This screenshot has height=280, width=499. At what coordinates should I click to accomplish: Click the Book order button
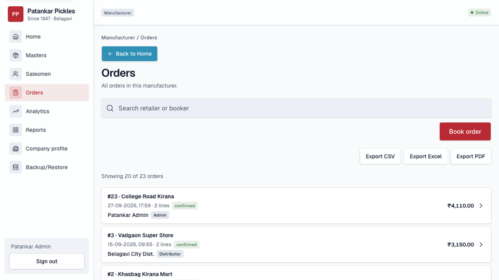(x=465, y=131)
